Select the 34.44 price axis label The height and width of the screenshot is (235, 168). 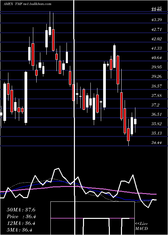pos(157,143)
